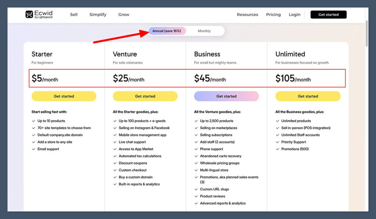This screenshot has height=219, width=376.
Task: Click checkmark beside Up to 10 products
Action: pyautogui.click(x=34, y=121)
